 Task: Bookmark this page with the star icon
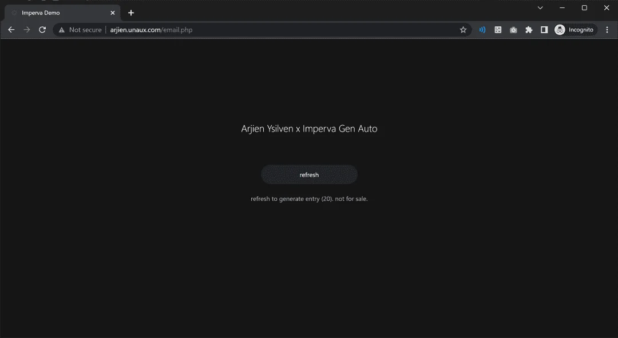(463, 30)
